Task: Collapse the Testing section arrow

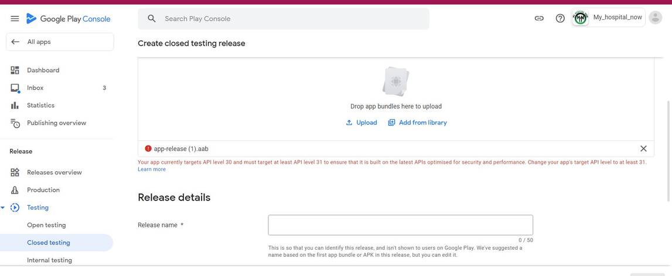Action: (x=3, y=208)
